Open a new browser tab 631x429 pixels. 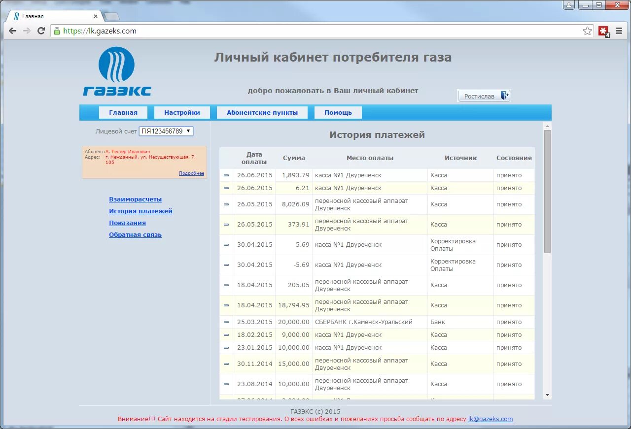point(112,16)
